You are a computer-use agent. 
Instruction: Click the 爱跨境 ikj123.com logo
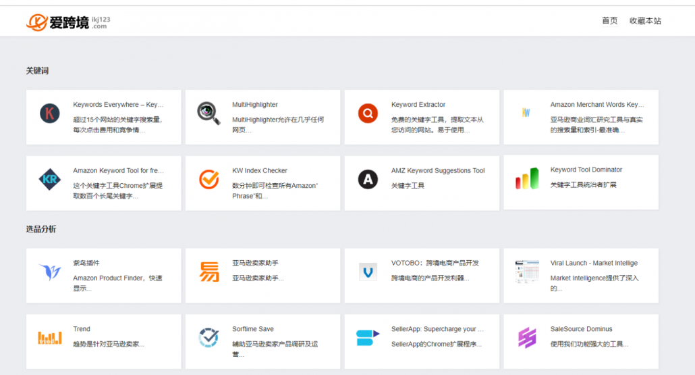click(x=68, y=22)
